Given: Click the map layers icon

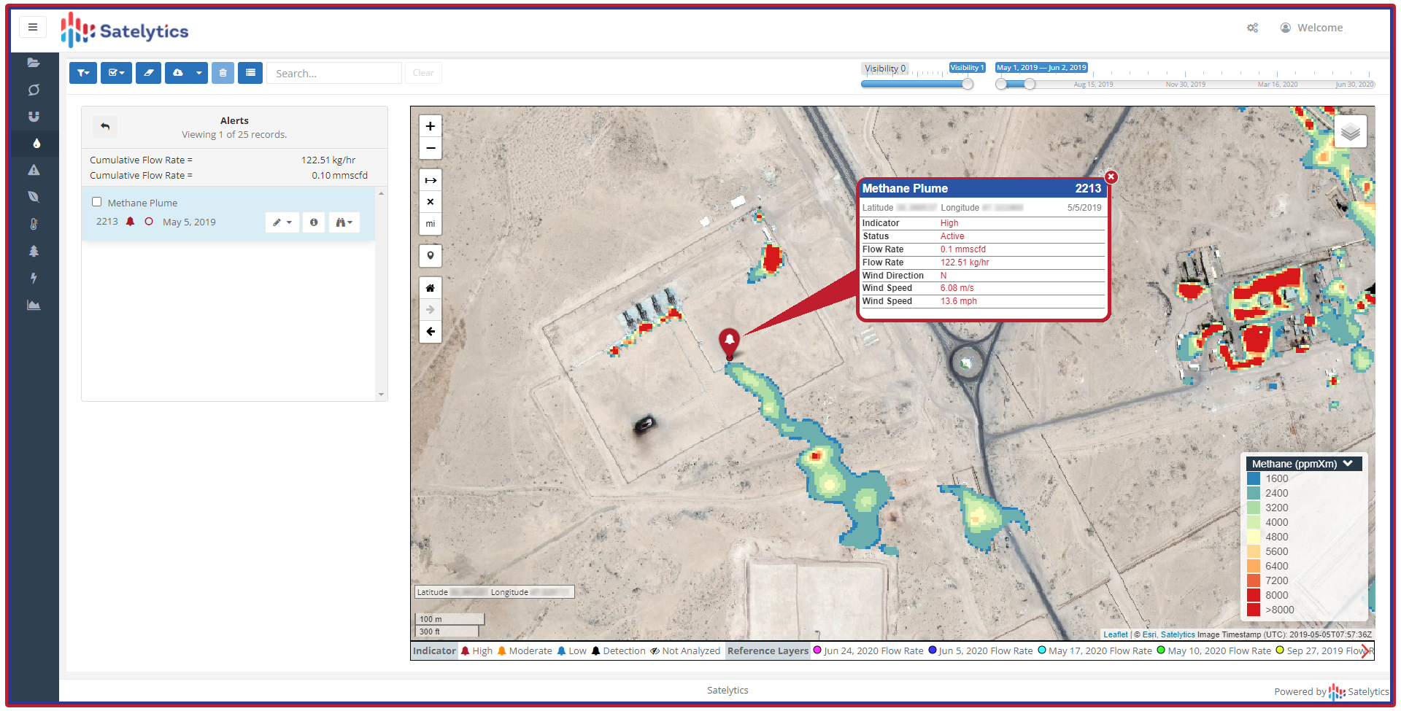Looking at the screenshot, I should click(1350, 132).
